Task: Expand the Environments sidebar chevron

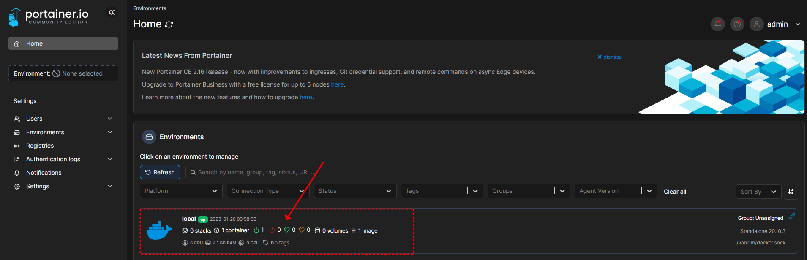Action: click(x=110, y=132)
